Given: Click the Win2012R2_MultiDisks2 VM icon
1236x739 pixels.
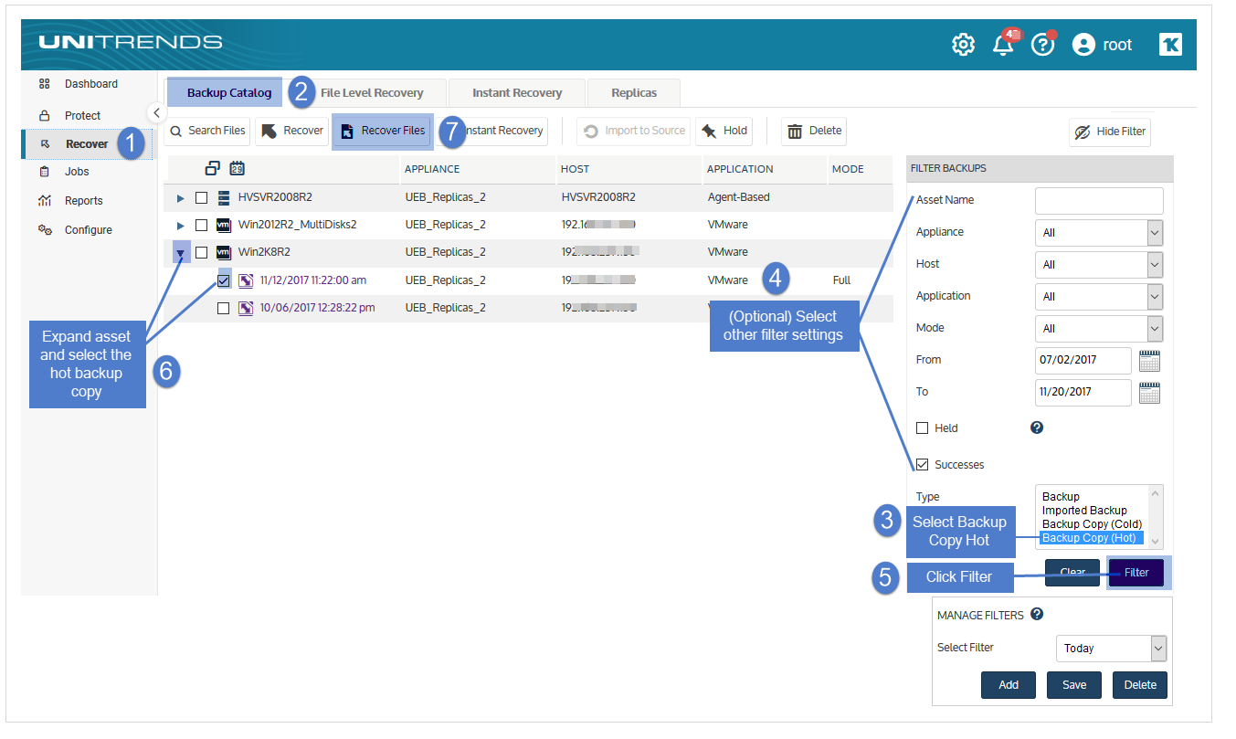Looking at the screenshot, I should tap(224, 225).
